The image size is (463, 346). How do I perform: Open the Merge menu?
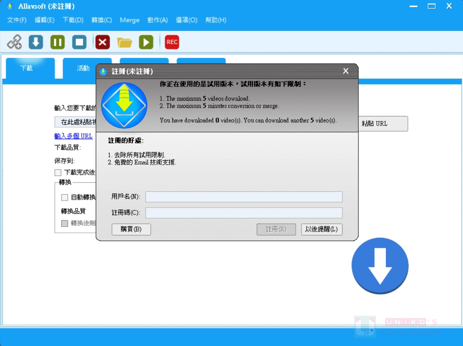tap(130, 20)
